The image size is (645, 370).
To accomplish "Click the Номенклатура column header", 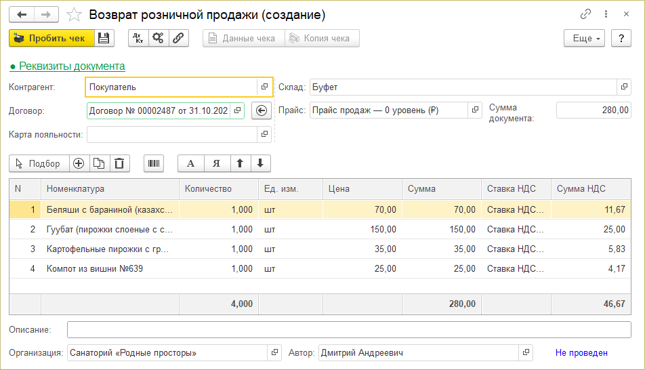I will coord(110,189).
